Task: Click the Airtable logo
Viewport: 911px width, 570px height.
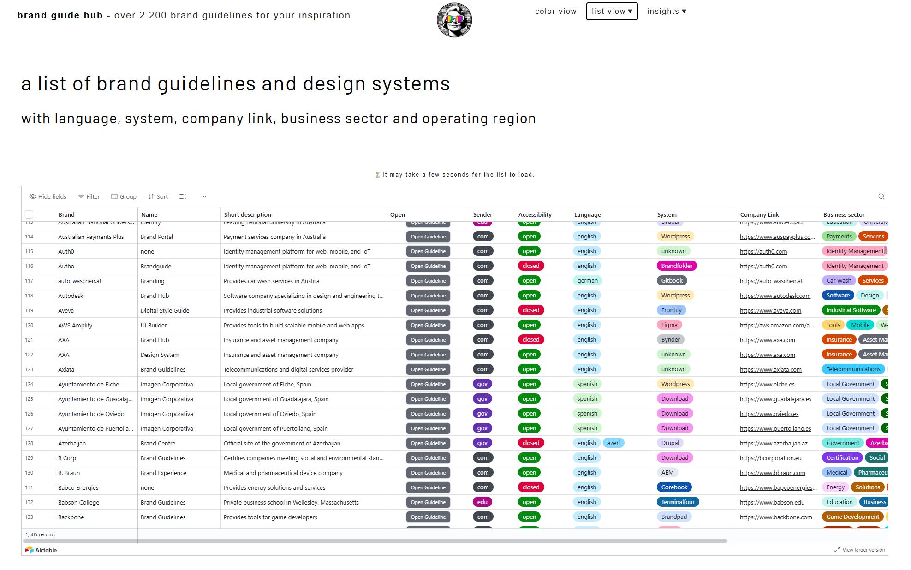Action: 41,550
